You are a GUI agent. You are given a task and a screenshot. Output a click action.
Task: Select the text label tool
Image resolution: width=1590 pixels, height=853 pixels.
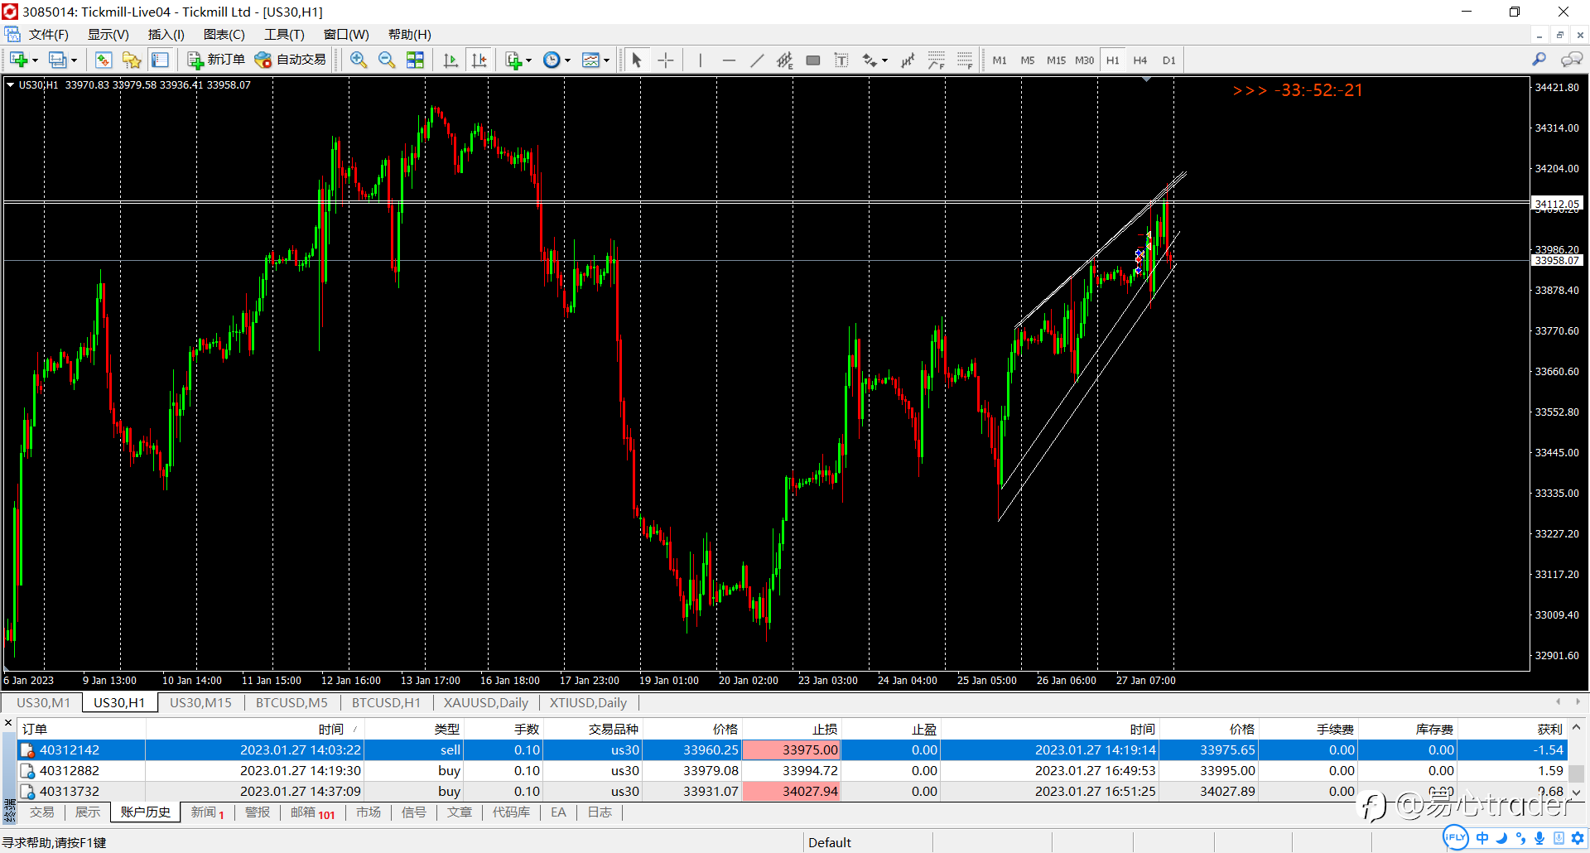(841, 60)
